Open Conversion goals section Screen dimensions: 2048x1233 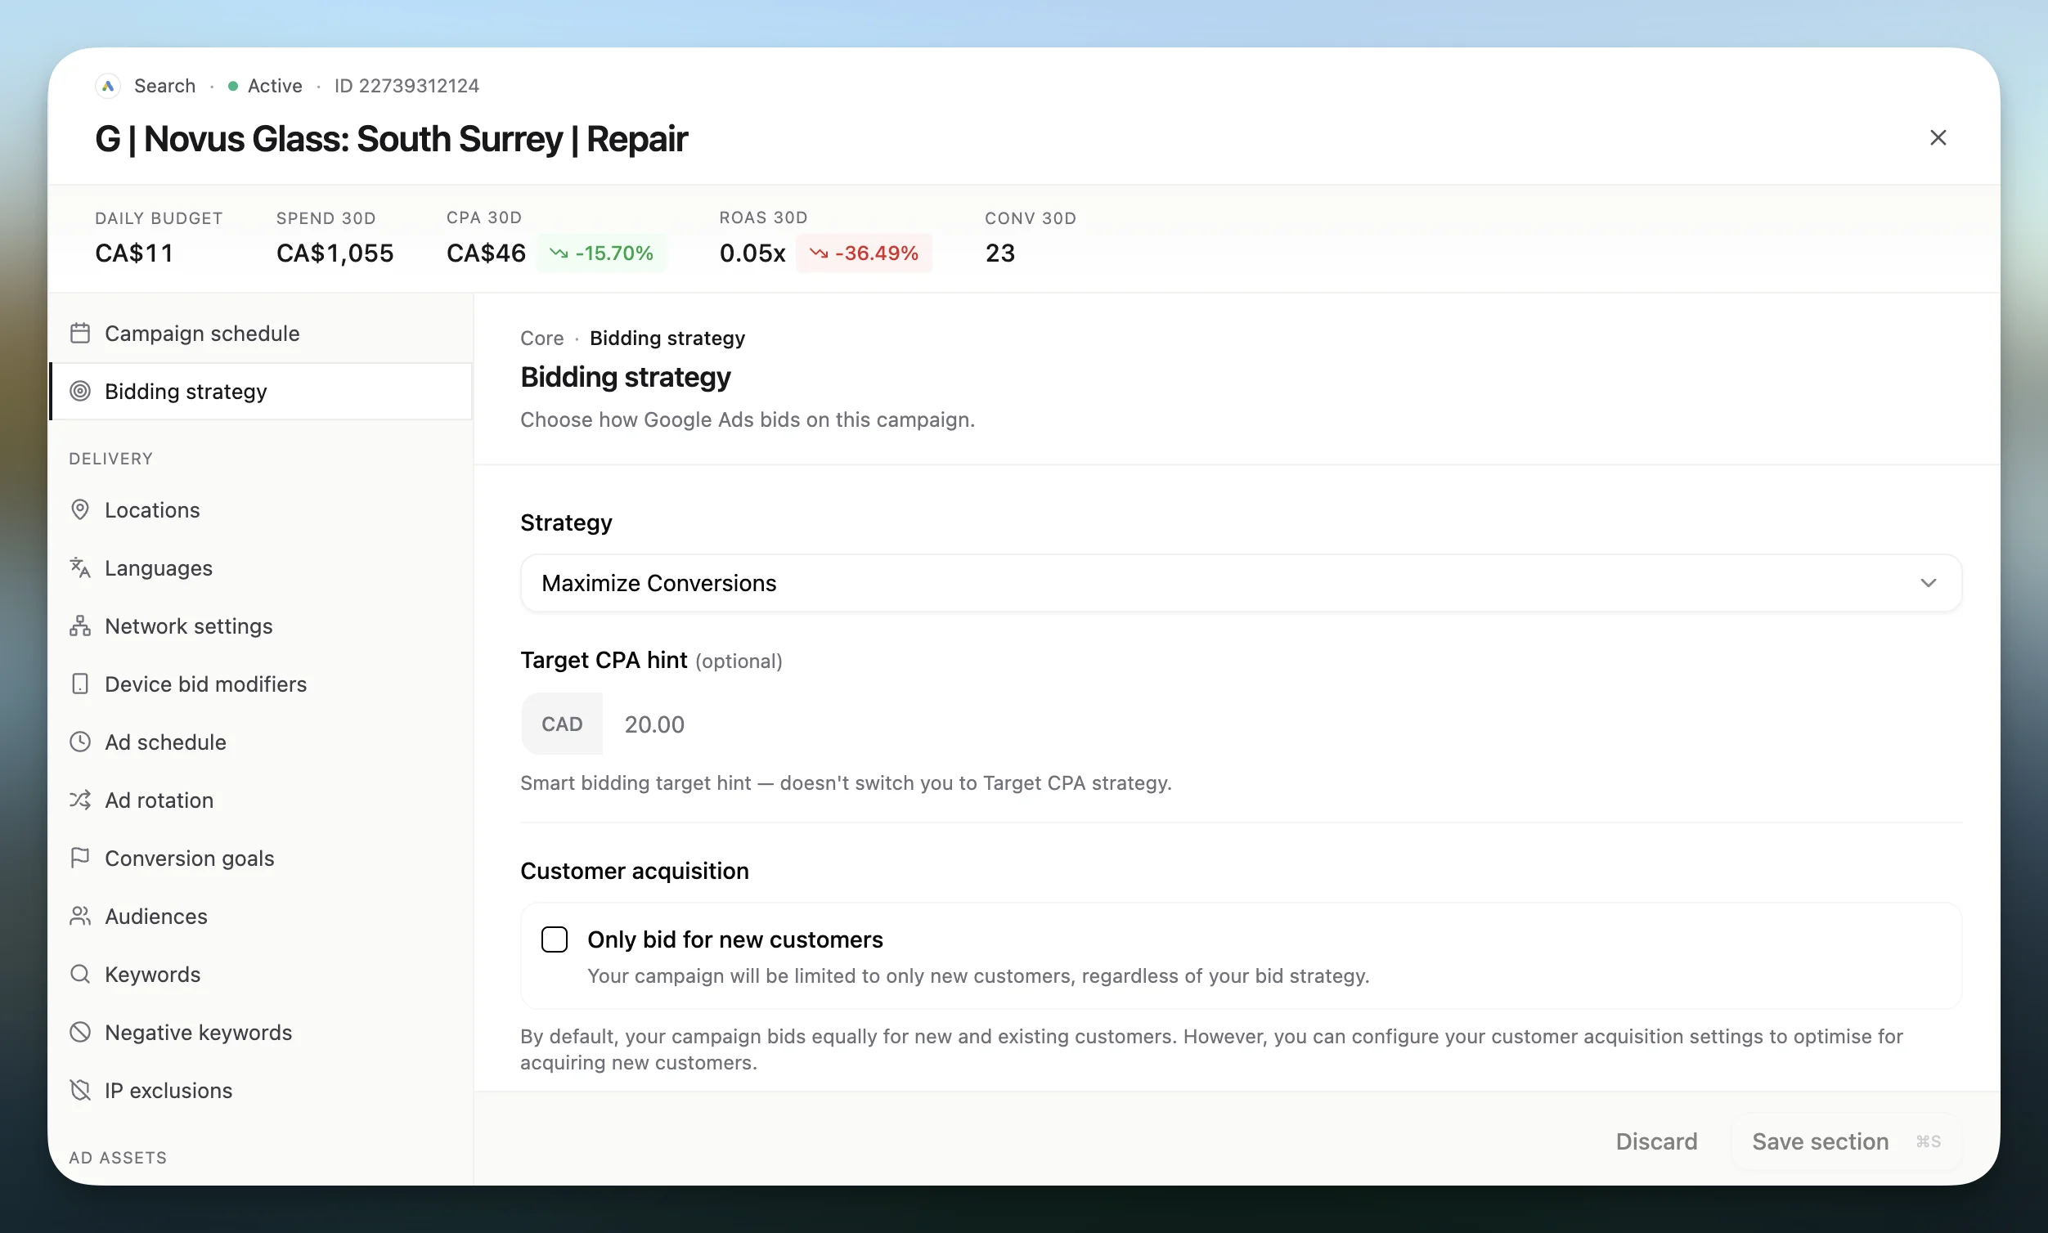tap(261, 858)
